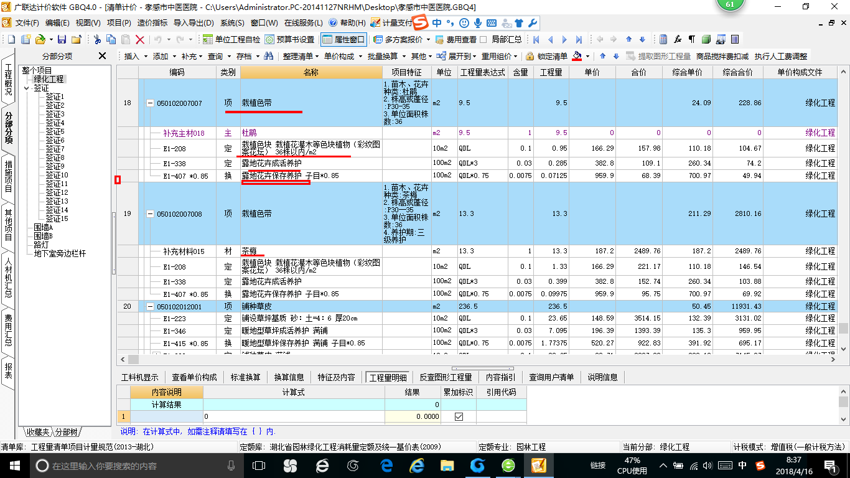Select 围墙A tree item
Viewport: 850px width, 478px height.
[43, 228]
